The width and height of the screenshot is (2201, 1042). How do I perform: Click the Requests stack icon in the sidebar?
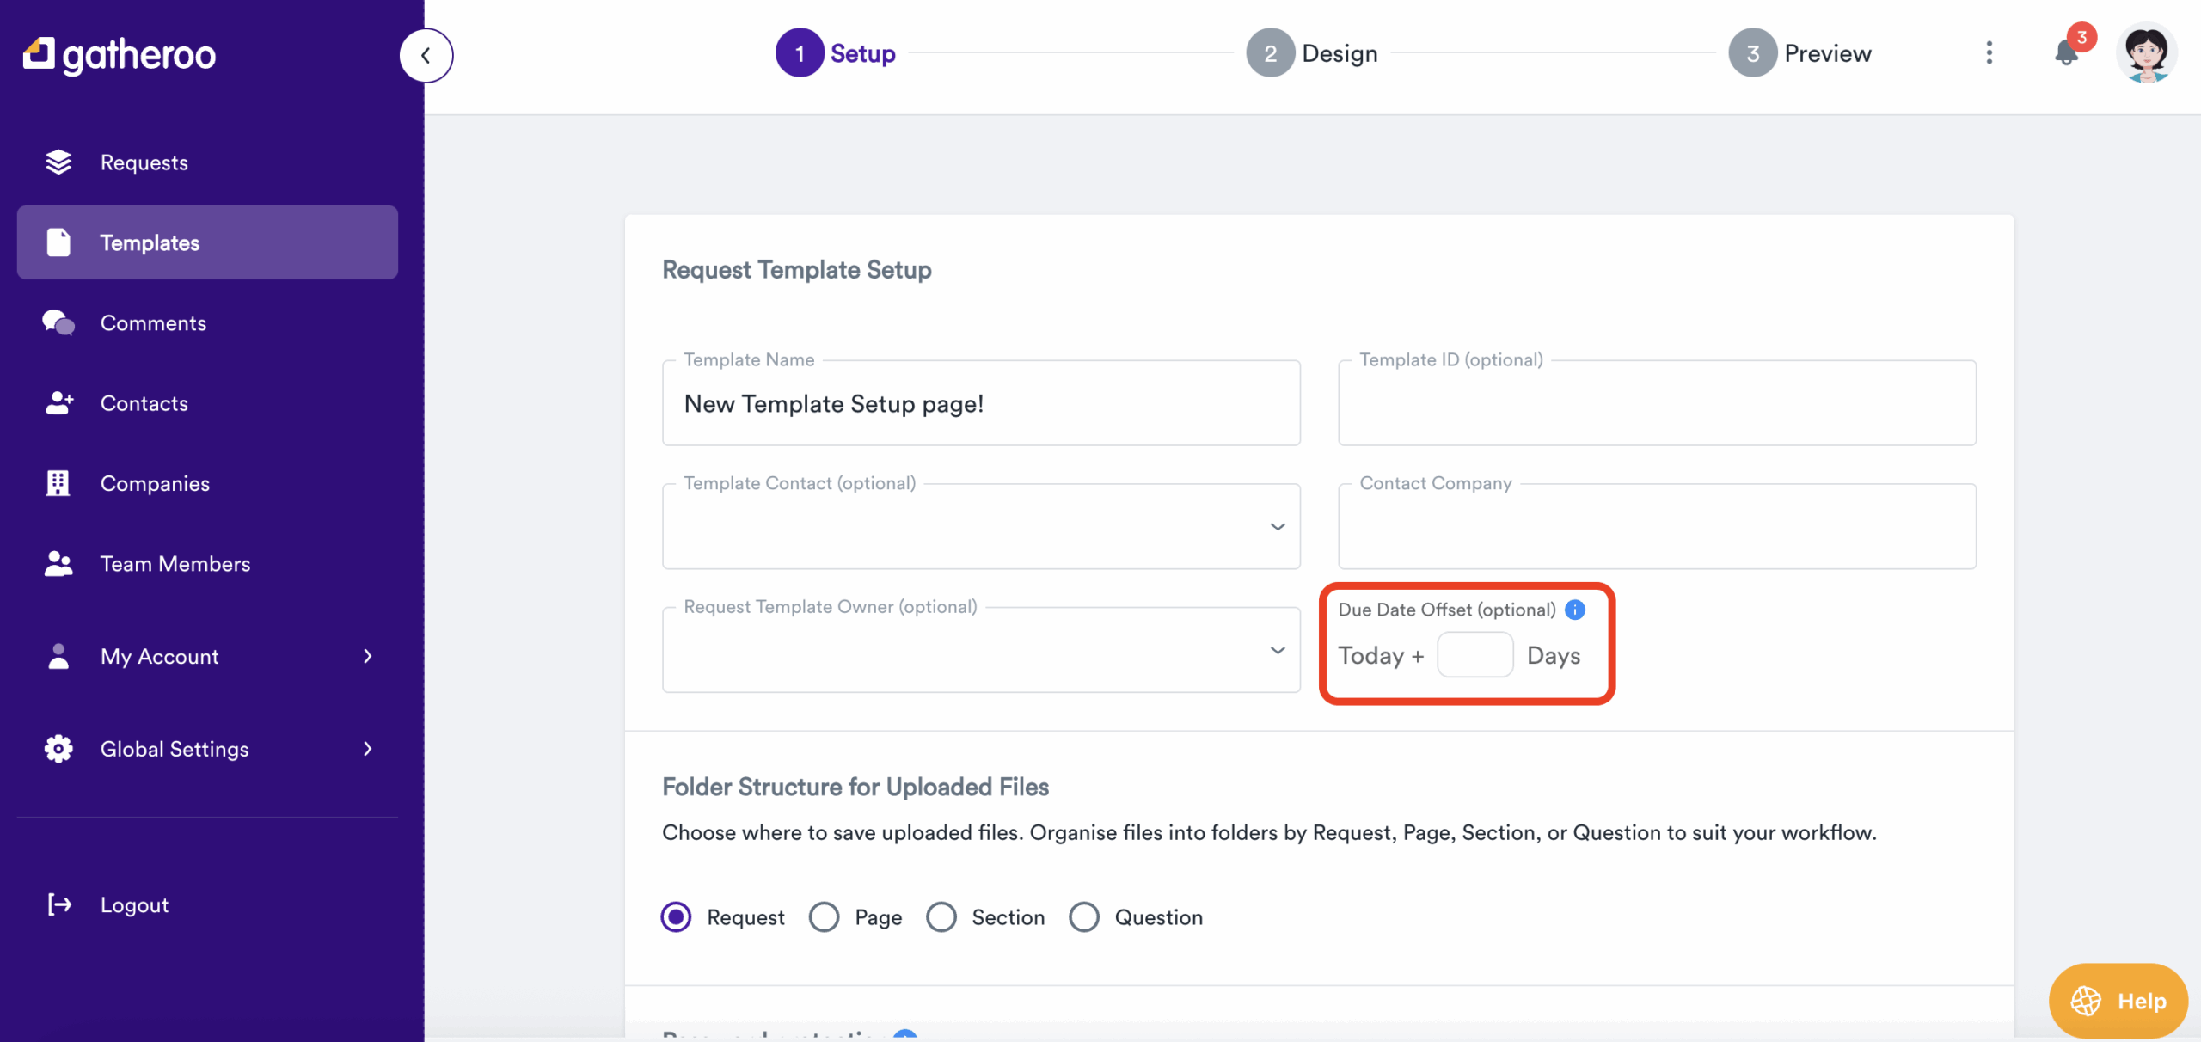pos(58,162)
